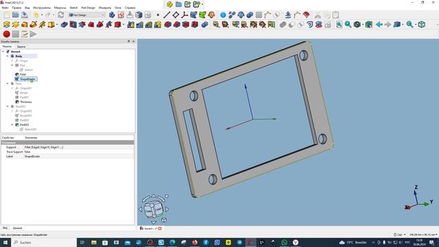Click the Create body icon
Screen dimensions: 439x247
click(112, 15)
